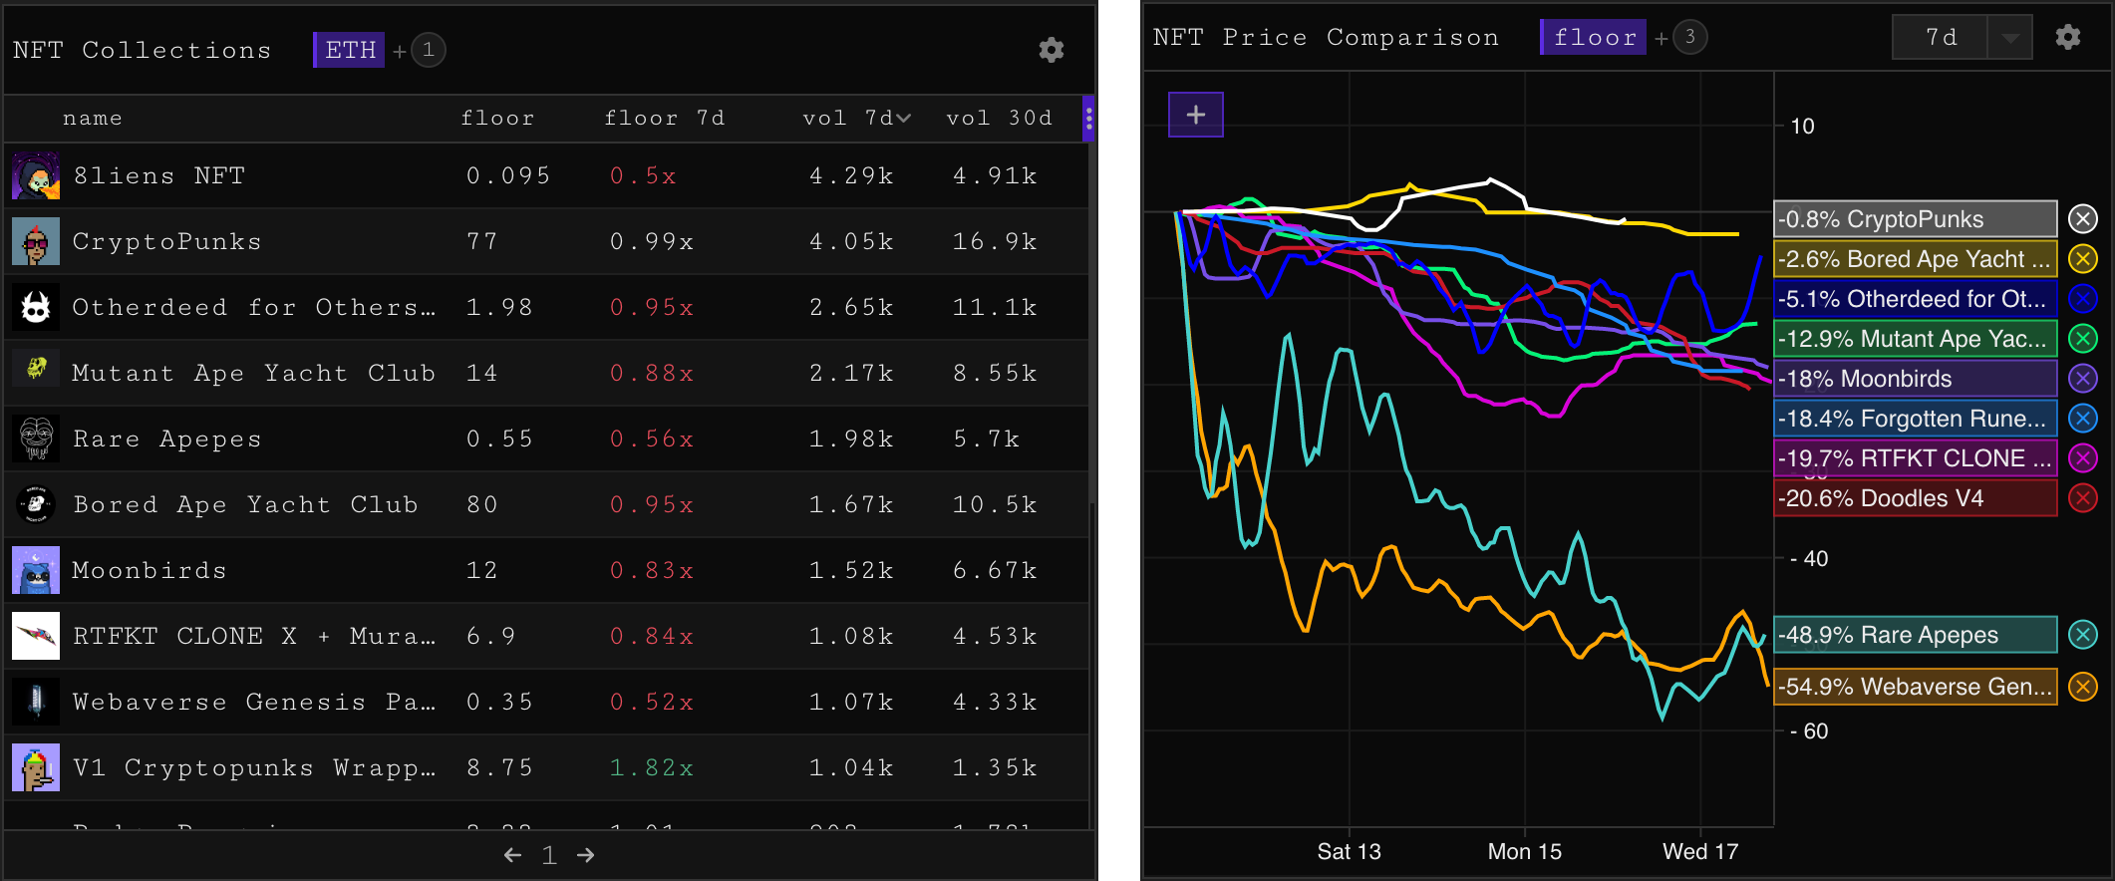Click the Rare Apepes -48.9% legend label
Screen dimensions: 2115x881
[x=1916, y=635]
